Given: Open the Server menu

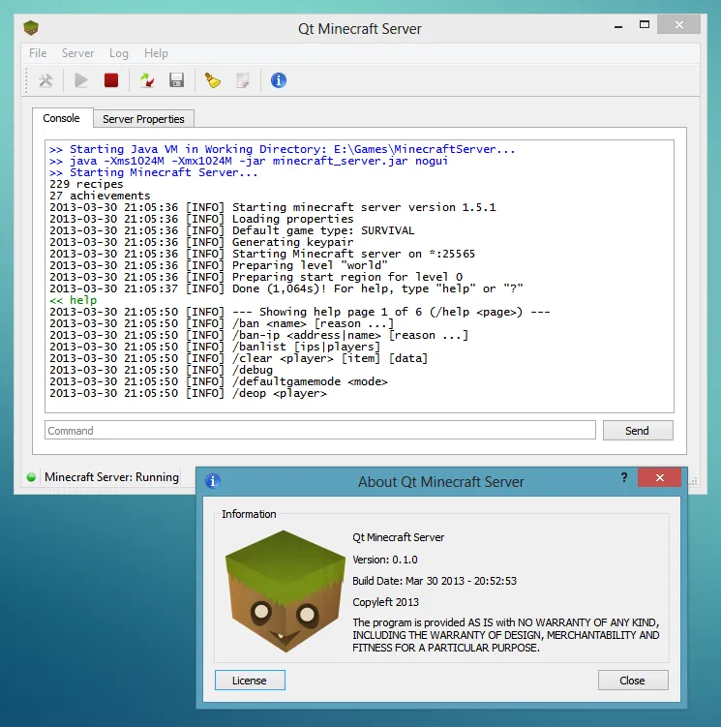Looking at the screenshot, I should point(77,53).
